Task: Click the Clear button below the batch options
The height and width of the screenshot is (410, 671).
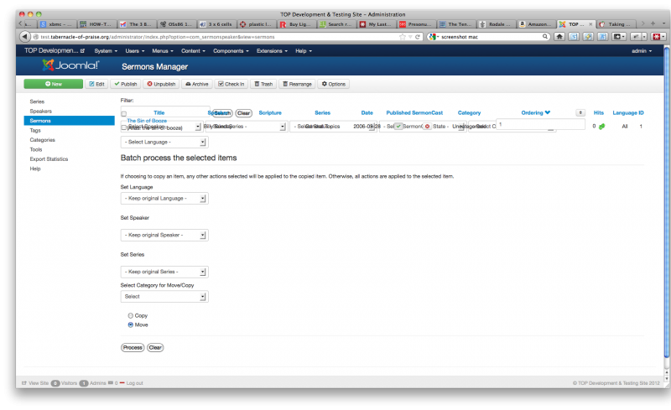Action: click(x=155, y=347)
